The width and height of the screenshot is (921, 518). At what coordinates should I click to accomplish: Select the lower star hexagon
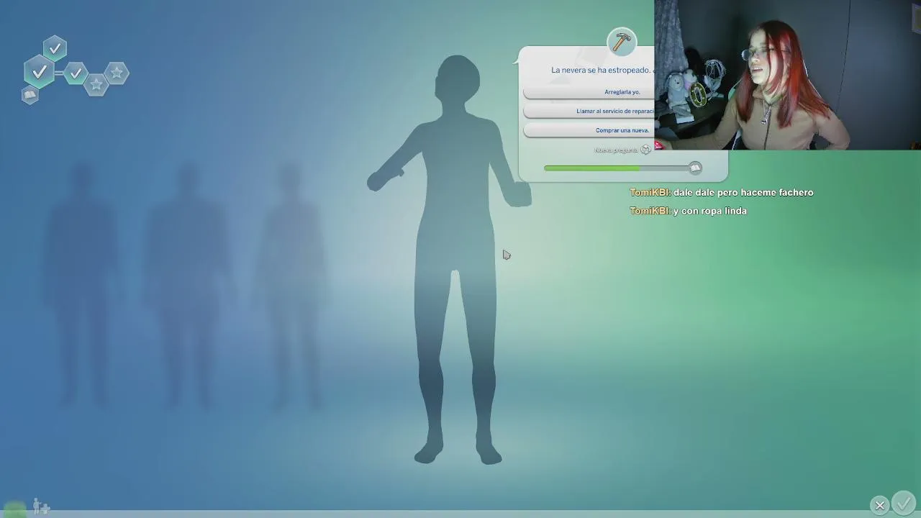(96, 85)
